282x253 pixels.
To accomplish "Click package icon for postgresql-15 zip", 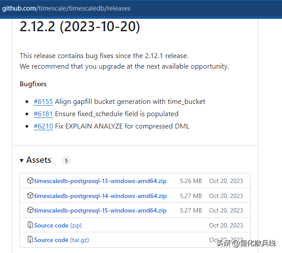I will pyautogui.click(x=30, y=210).
